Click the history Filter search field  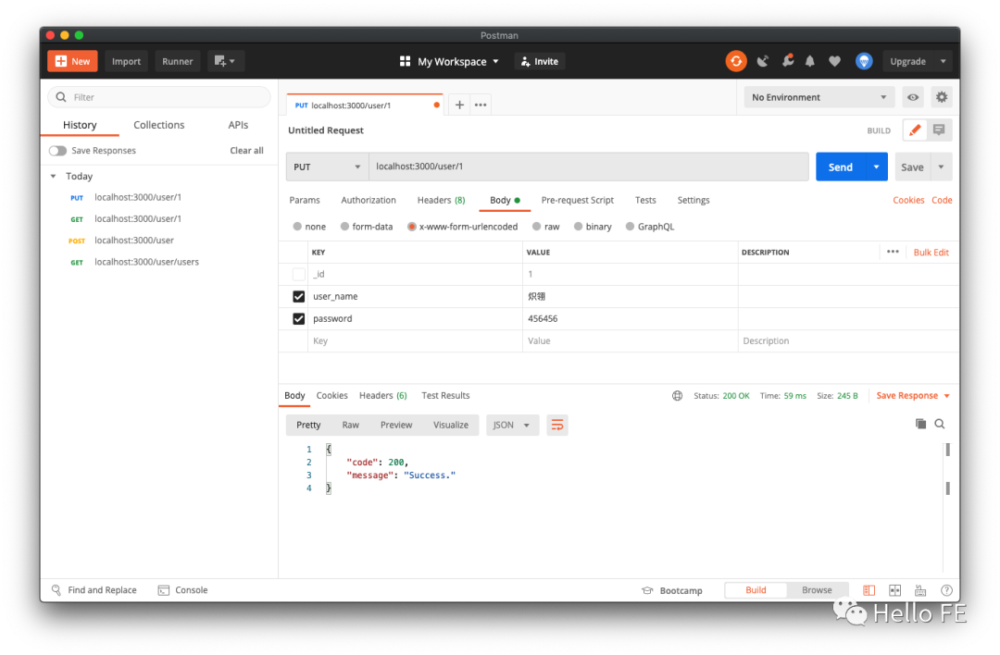click(x=159, y=97)
